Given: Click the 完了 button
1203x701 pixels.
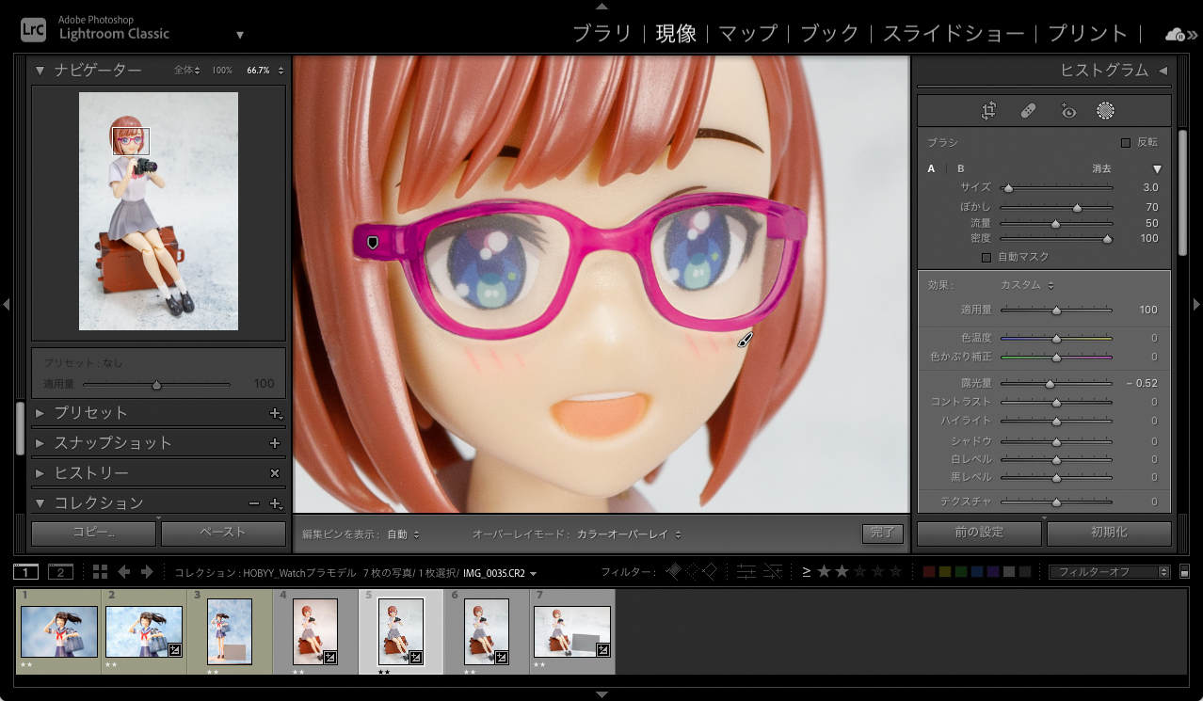Looking at the screenshot, I should (882, 534).
